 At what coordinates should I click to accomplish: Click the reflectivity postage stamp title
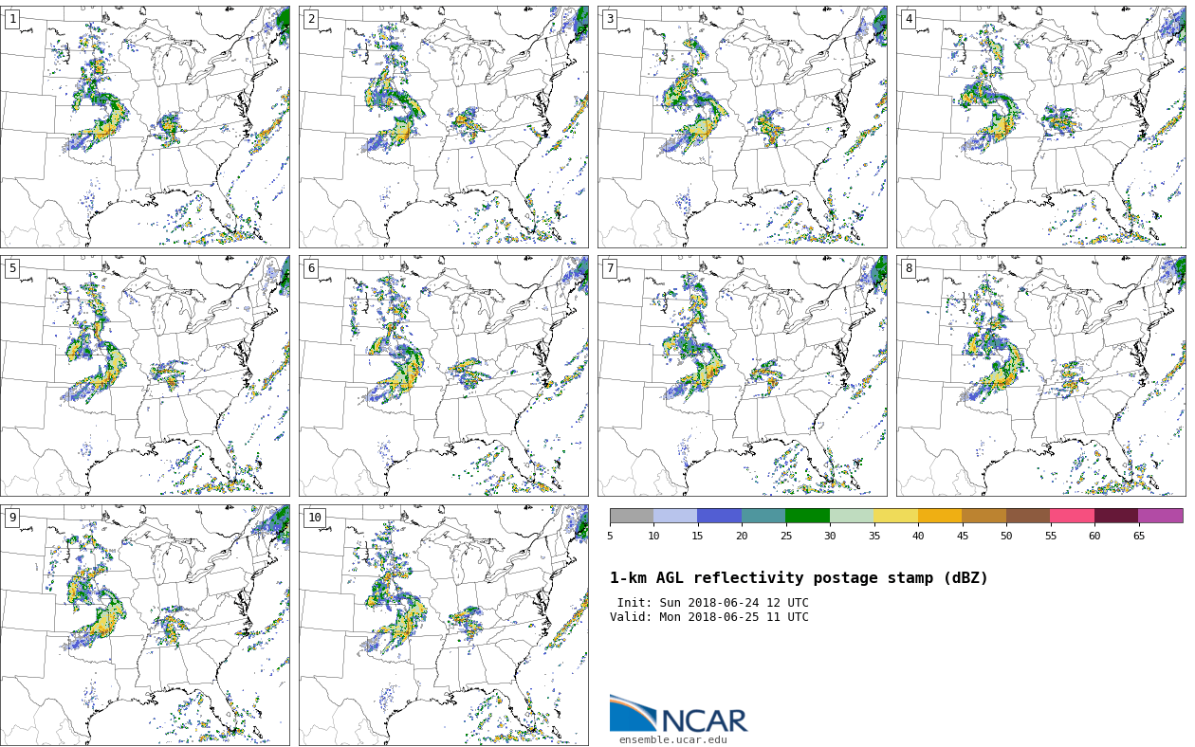tap(799, 578)
